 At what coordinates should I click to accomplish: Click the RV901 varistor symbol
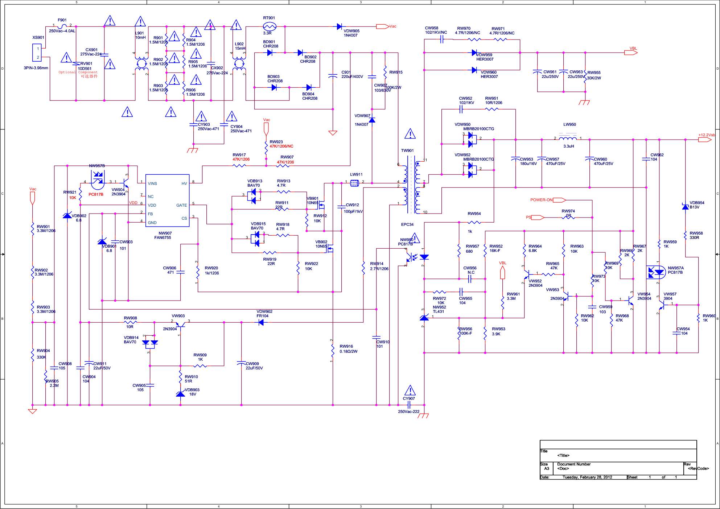(76, 64)
